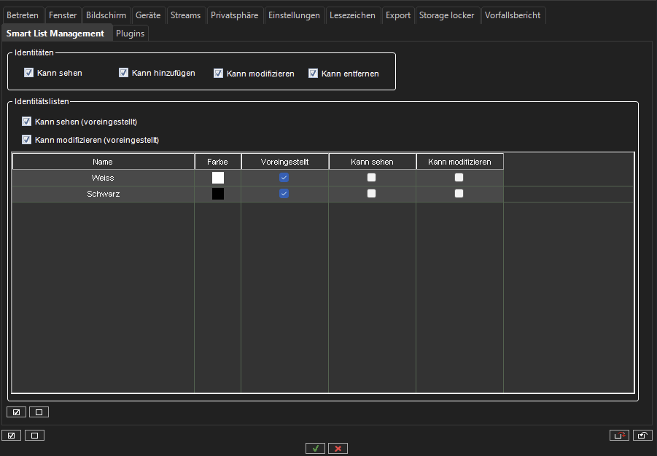Image resolution: width=657 pixels, height=456 pixels.
Task: Check 'Kann modifizieren' for the Weiss list
Action: point(459,178)
